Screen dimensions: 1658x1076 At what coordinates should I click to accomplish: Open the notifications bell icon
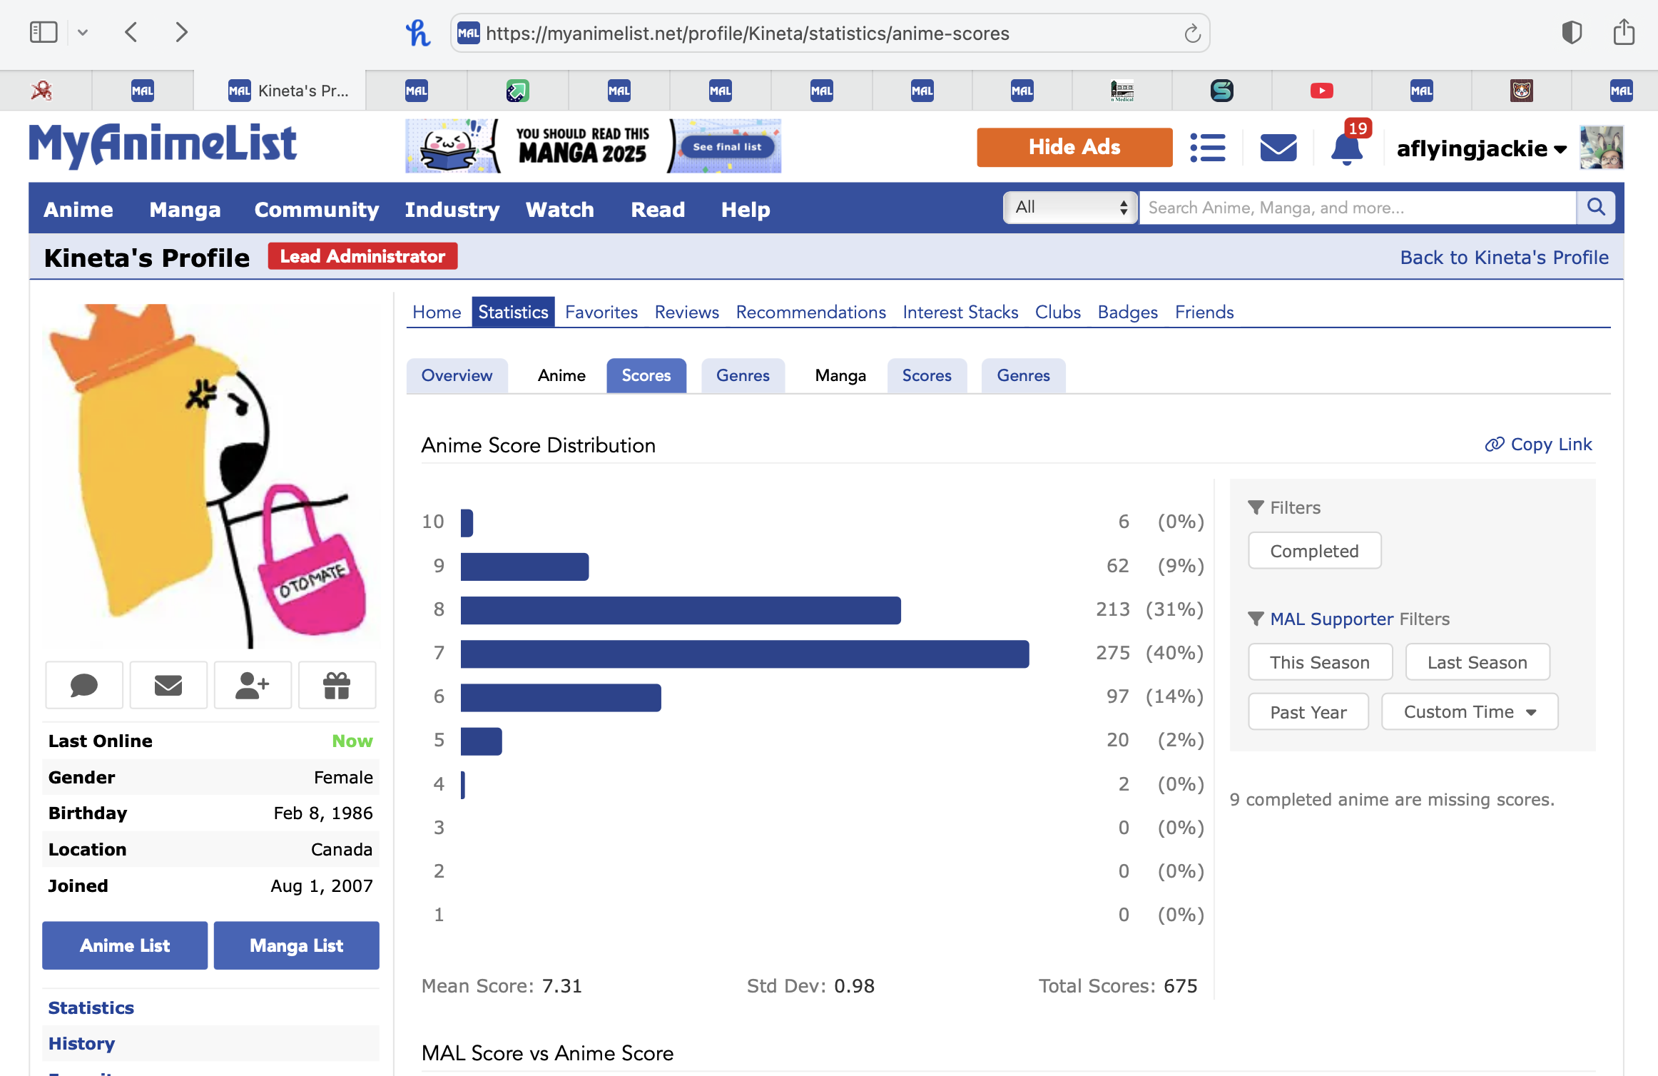click(x=1346, y=148)
